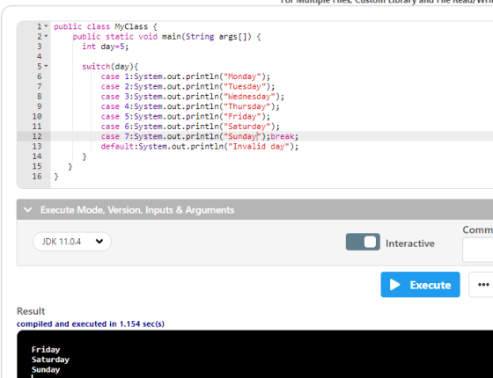Click line number 4 in the gutter
This screenshot has width=493, height=378.
tap(39, 56)
